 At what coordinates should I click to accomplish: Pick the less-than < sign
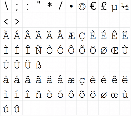tap(6, 20)
